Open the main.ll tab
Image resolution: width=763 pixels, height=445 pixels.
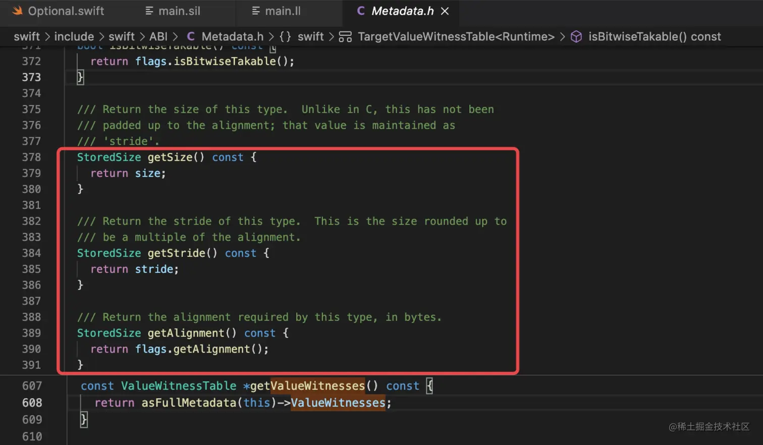click(283, 11)
